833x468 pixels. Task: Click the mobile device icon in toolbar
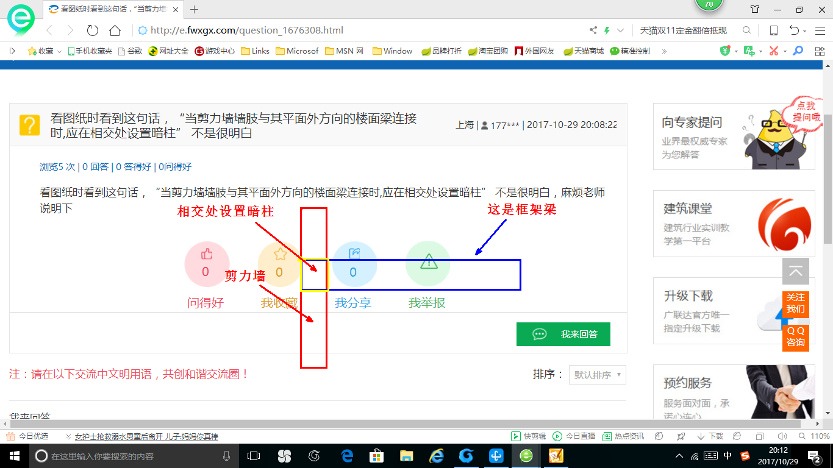click(x=773, y=30)
